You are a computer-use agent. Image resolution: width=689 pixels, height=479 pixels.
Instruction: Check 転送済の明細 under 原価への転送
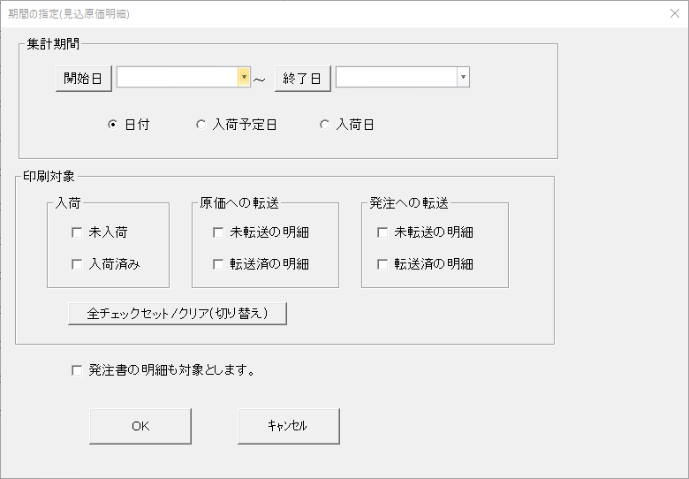click(x=218, y=263)
